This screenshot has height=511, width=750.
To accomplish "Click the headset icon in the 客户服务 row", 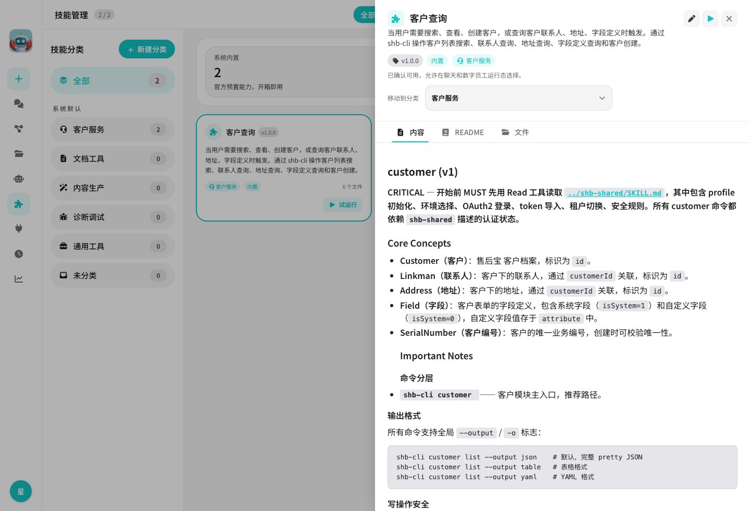I will click(x=64, y=129).
